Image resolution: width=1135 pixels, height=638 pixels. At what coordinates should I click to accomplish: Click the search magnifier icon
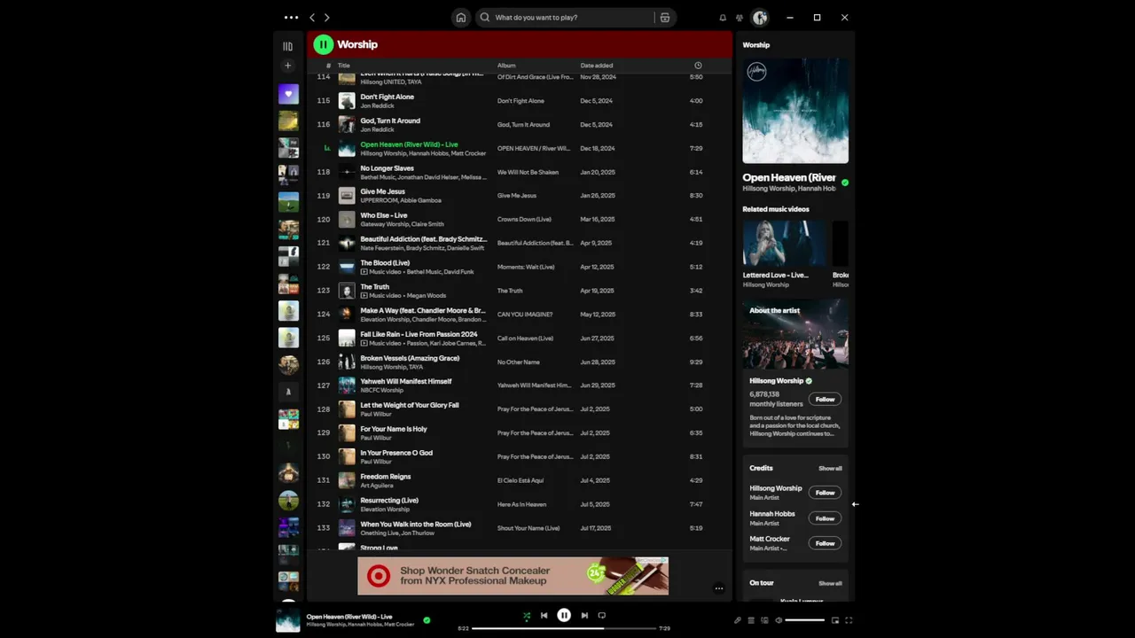pyautogui.click(x=484, y=17)
